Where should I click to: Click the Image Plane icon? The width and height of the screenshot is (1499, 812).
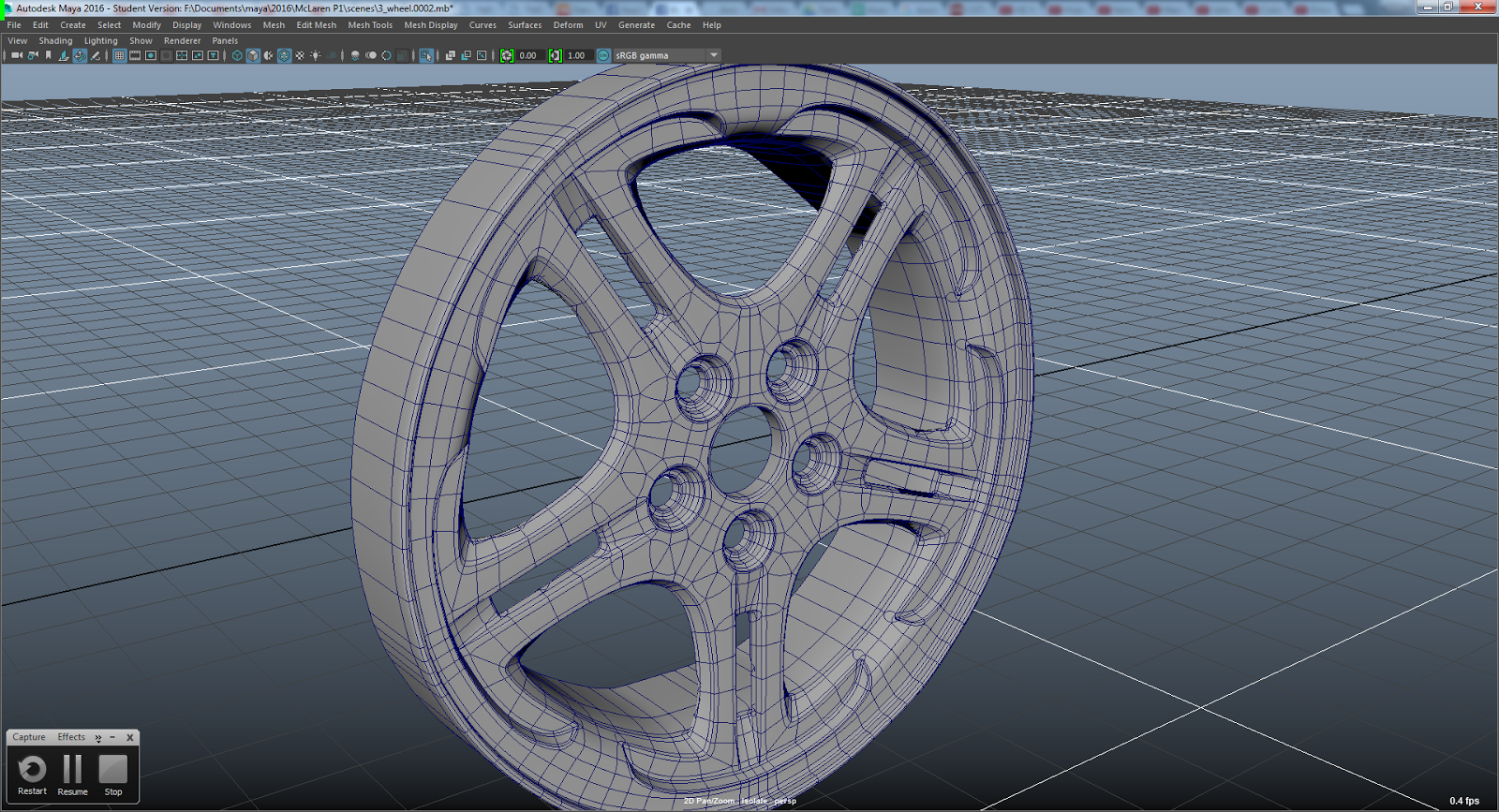point(64,55)
